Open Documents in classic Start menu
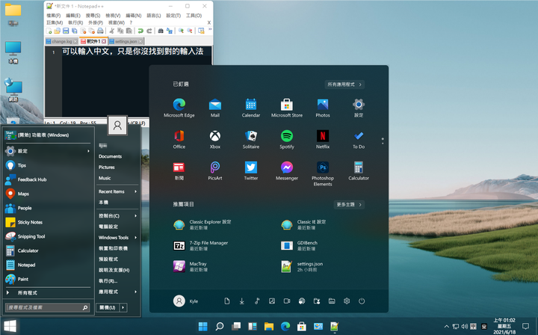The width and height of the screenshot is (538, 335). [x=110, y=156]
